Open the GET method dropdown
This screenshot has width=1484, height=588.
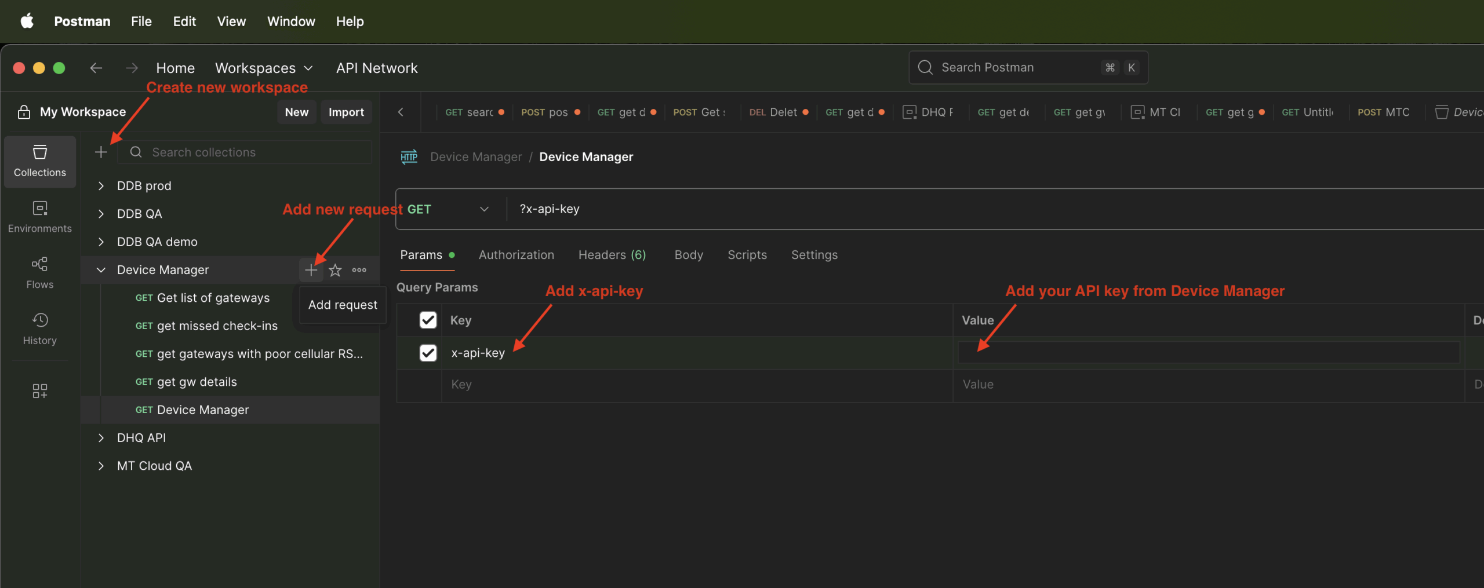(x=449, y=209)
